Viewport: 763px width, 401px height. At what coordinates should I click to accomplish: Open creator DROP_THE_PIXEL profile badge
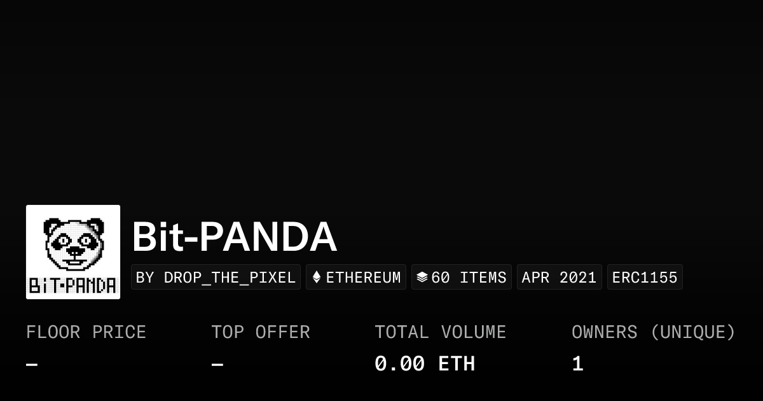(216, 278)
